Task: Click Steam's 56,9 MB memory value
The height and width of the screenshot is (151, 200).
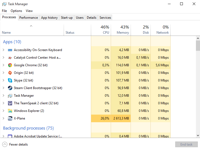Action: pyautogui.click(x=123, y=88)
